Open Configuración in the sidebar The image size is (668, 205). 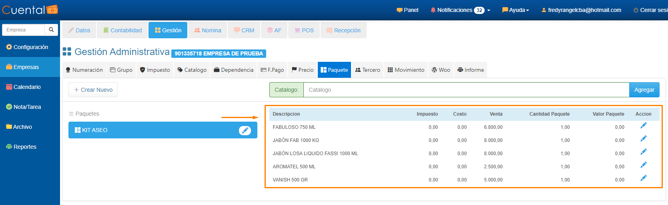point(27,47)
